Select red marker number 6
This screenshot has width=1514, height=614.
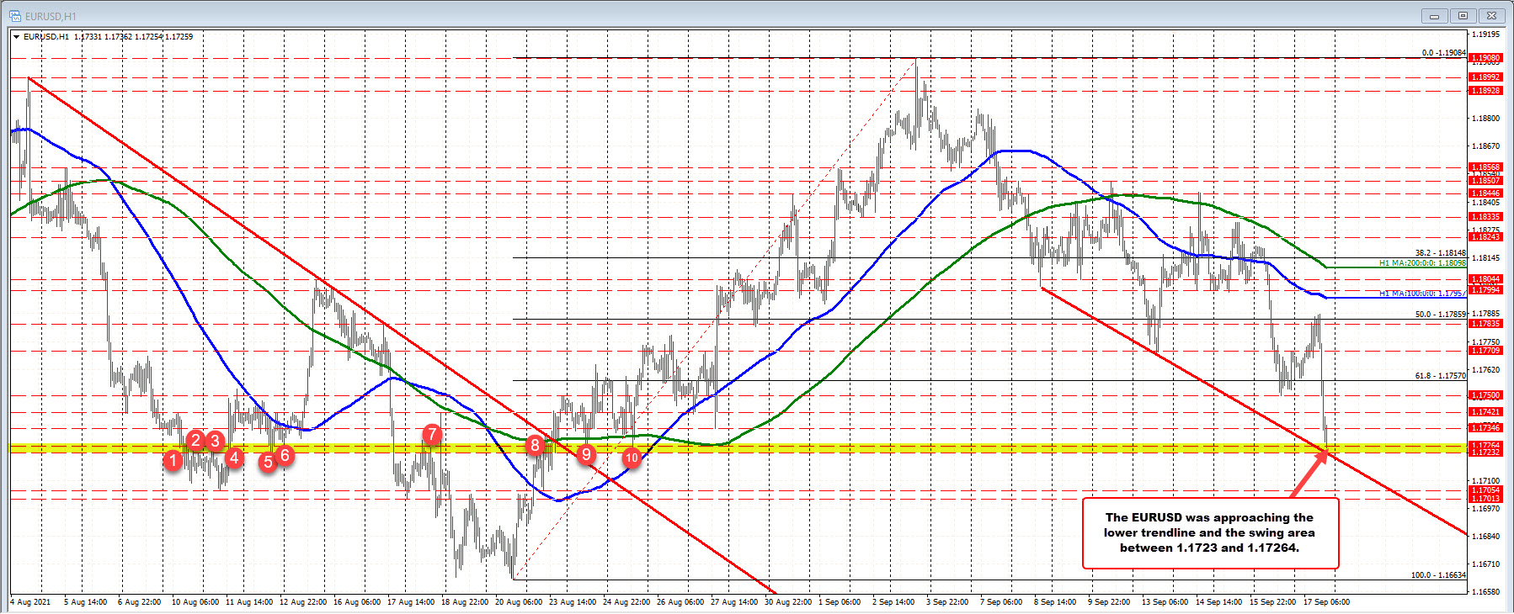(285, 455)
